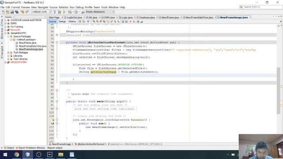Click the editor vertical scrollbar thumb
This screenshot has height=159, width=283.
pyautogui.click(x=279, y=91)
